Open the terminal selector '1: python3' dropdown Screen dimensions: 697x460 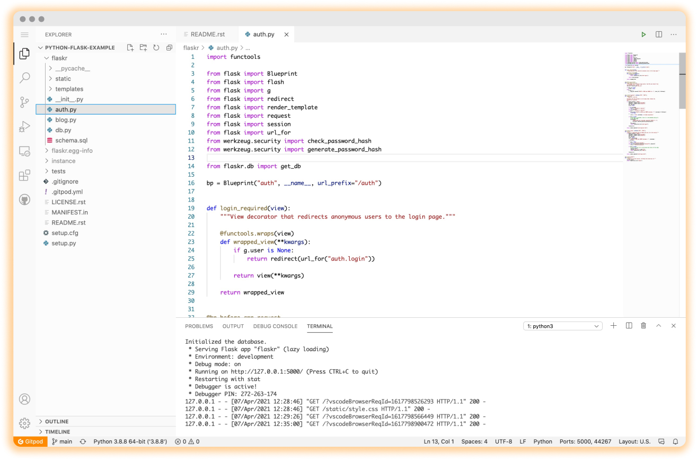563,326
